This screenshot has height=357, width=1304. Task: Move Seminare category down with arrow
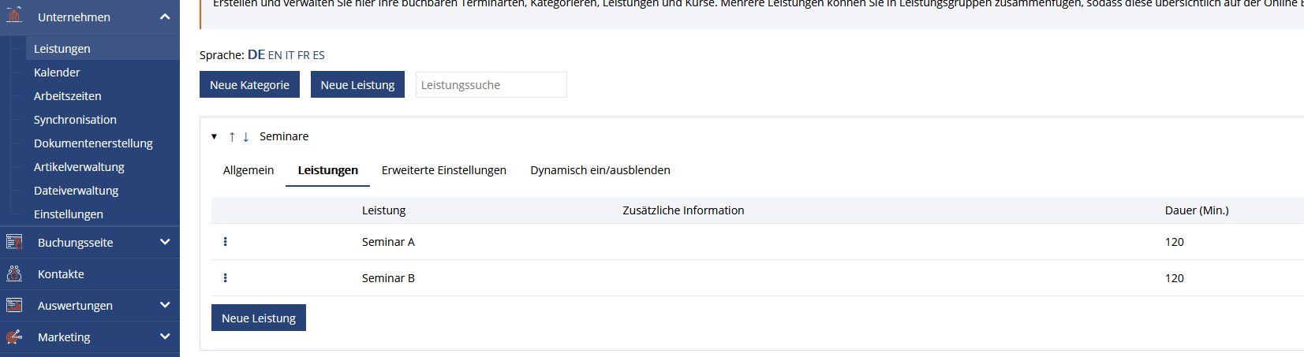pyautogui.click(x=246, y=136)
